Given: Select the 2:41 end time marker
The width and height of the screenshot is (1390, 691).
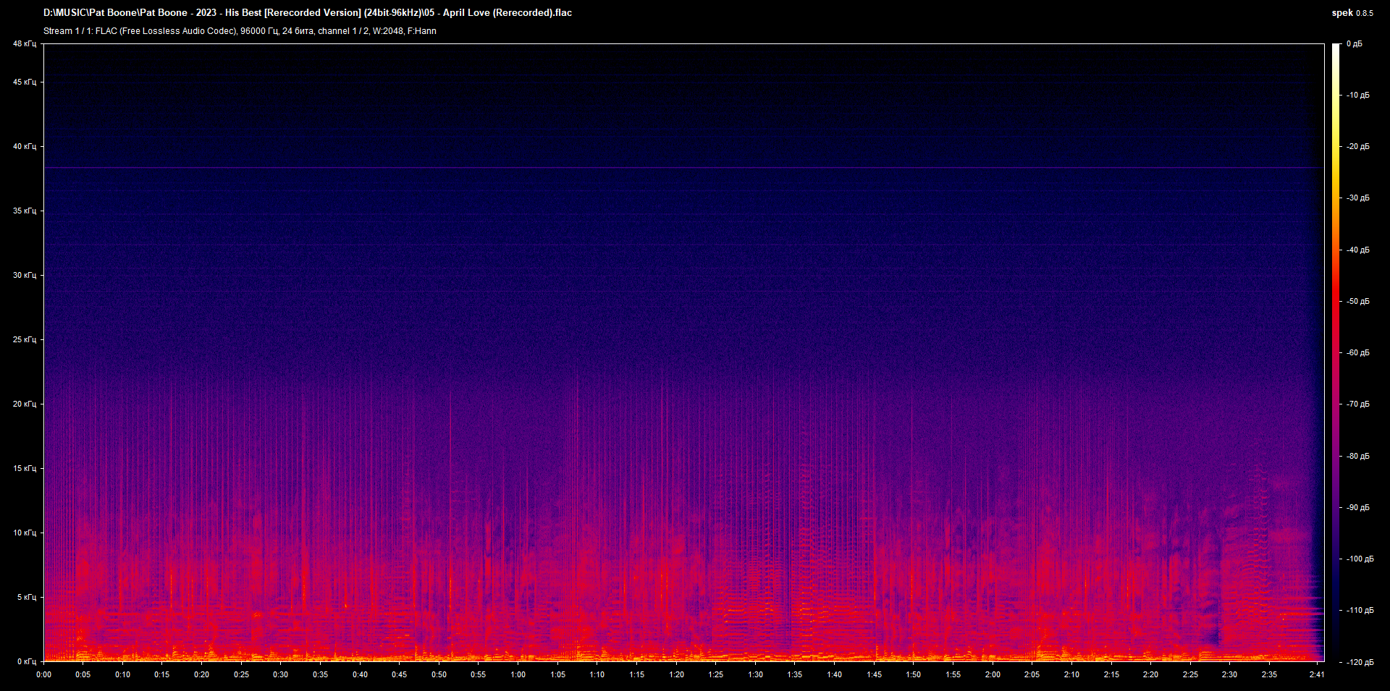Looking at the screenshot, I should 1317,675.
